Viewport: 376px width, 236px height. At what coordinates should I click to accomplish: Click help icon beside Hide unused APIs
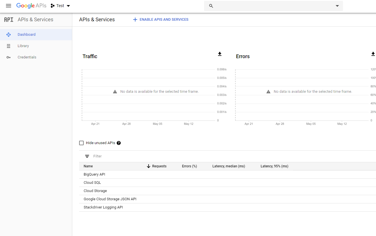119,143
